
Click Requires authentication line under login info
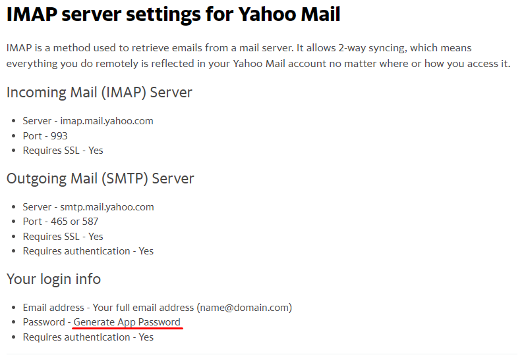tap(88, 337)
